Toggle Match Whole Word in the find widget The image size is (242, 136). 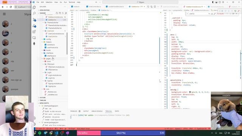click(x=212, y=14)
